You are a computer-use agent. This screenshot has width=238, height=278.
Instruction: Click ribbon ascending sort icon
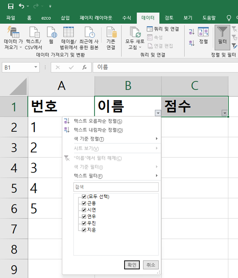[x=191, y=32]
